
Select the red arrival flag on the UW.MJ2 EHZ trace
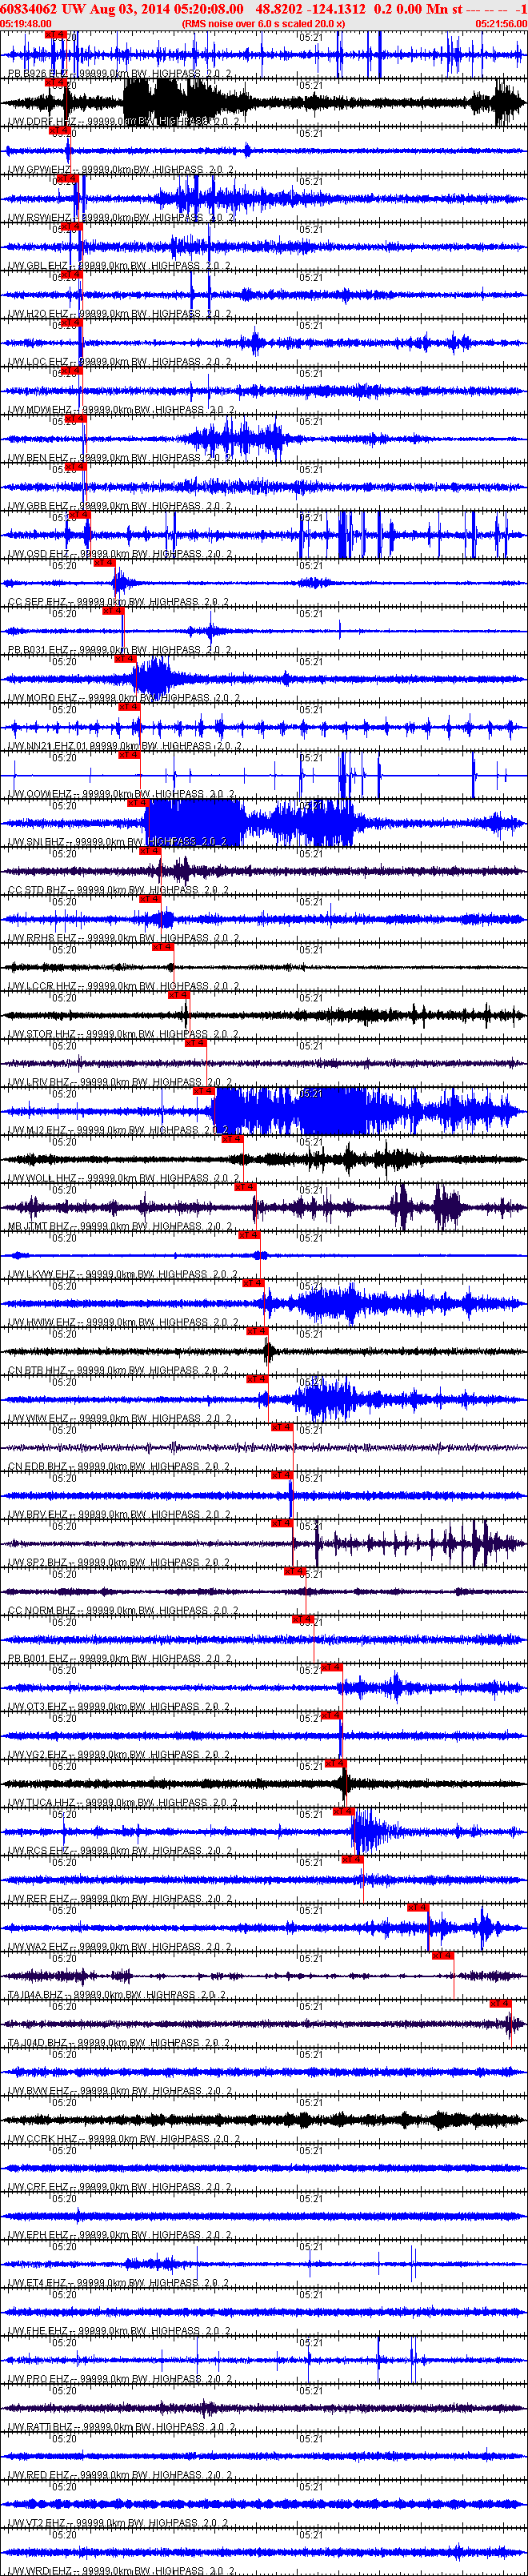(x=203, y=1091)
